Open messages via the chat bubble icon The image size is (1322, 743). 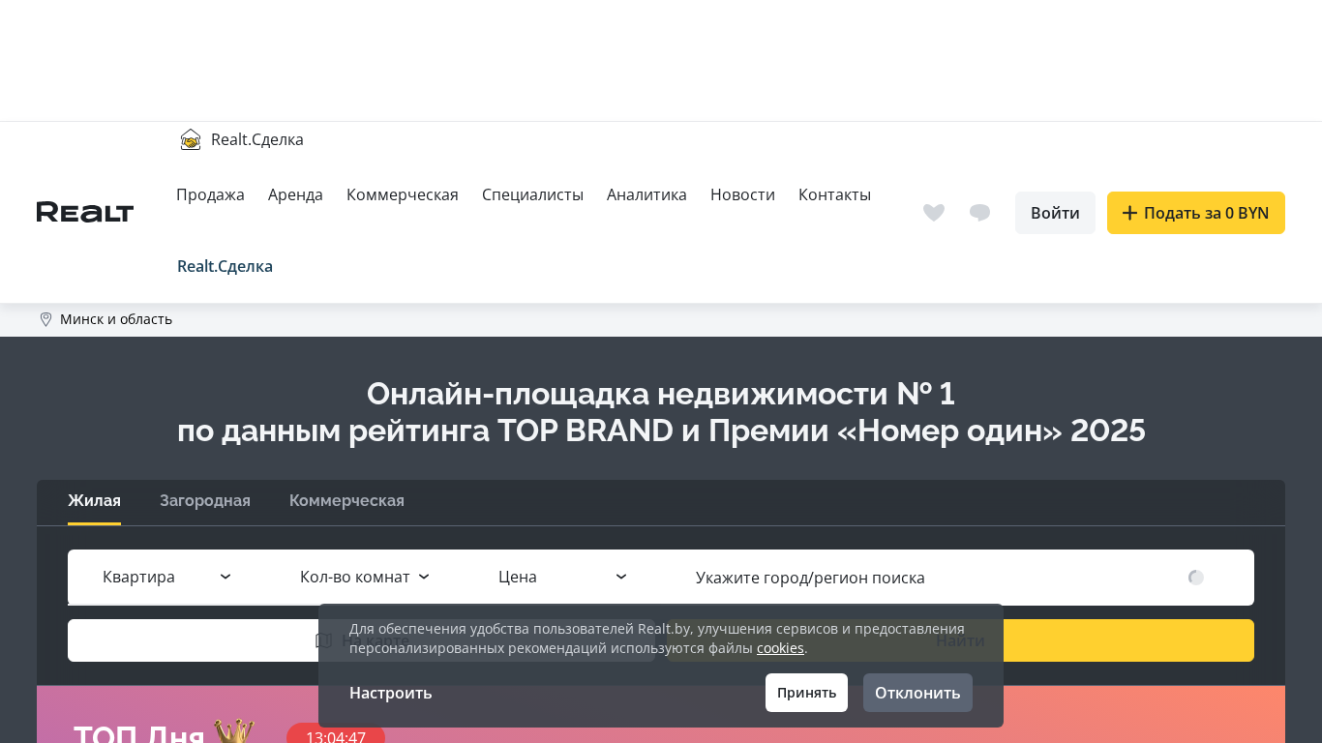tap(980, 213)
